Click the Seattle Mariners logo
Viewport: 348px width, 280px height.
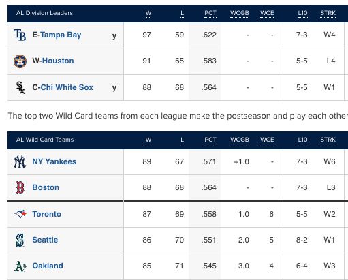(x=20, y=240)
